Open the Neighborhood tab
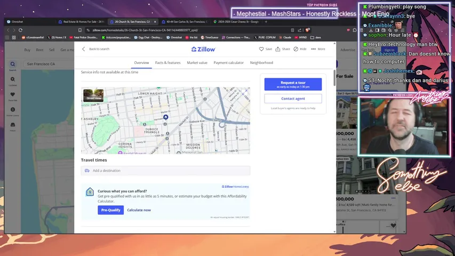The height and width of the screenshot is (256, 455). (x=261, y=63)
